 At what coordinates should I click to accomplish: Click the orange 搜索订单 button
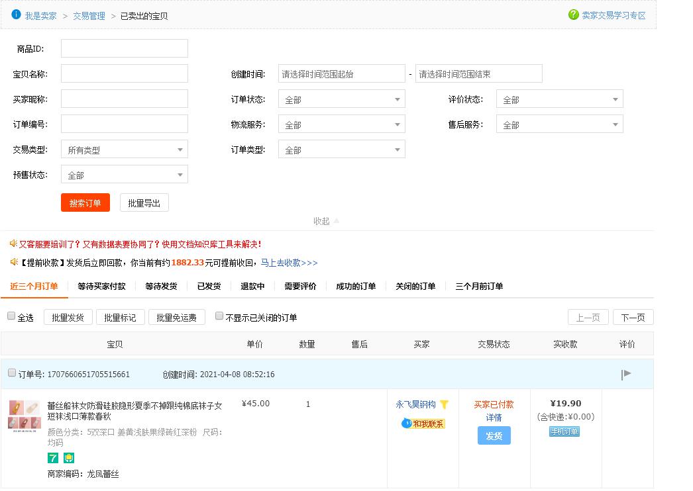[x=85, y=203]
